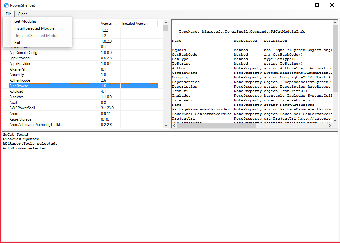Select the AppDomainConfig module row
The width and height of the screenshot is (340, 243).
pyautogui.click(x=83, y=53)
